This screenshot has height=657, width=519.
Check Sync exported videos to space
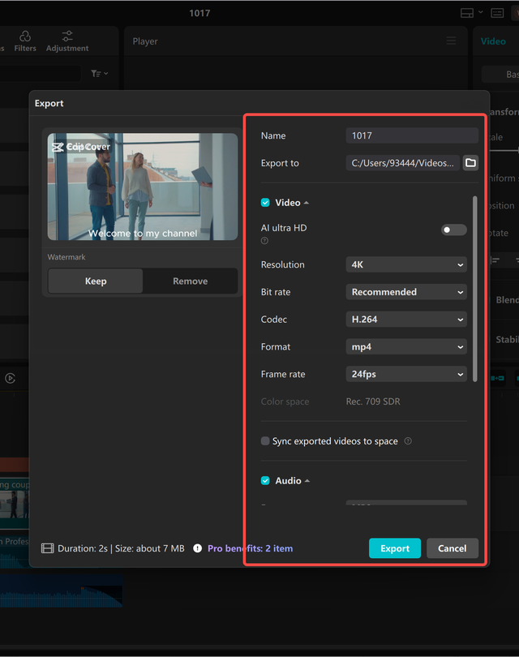tap(265, 441)
